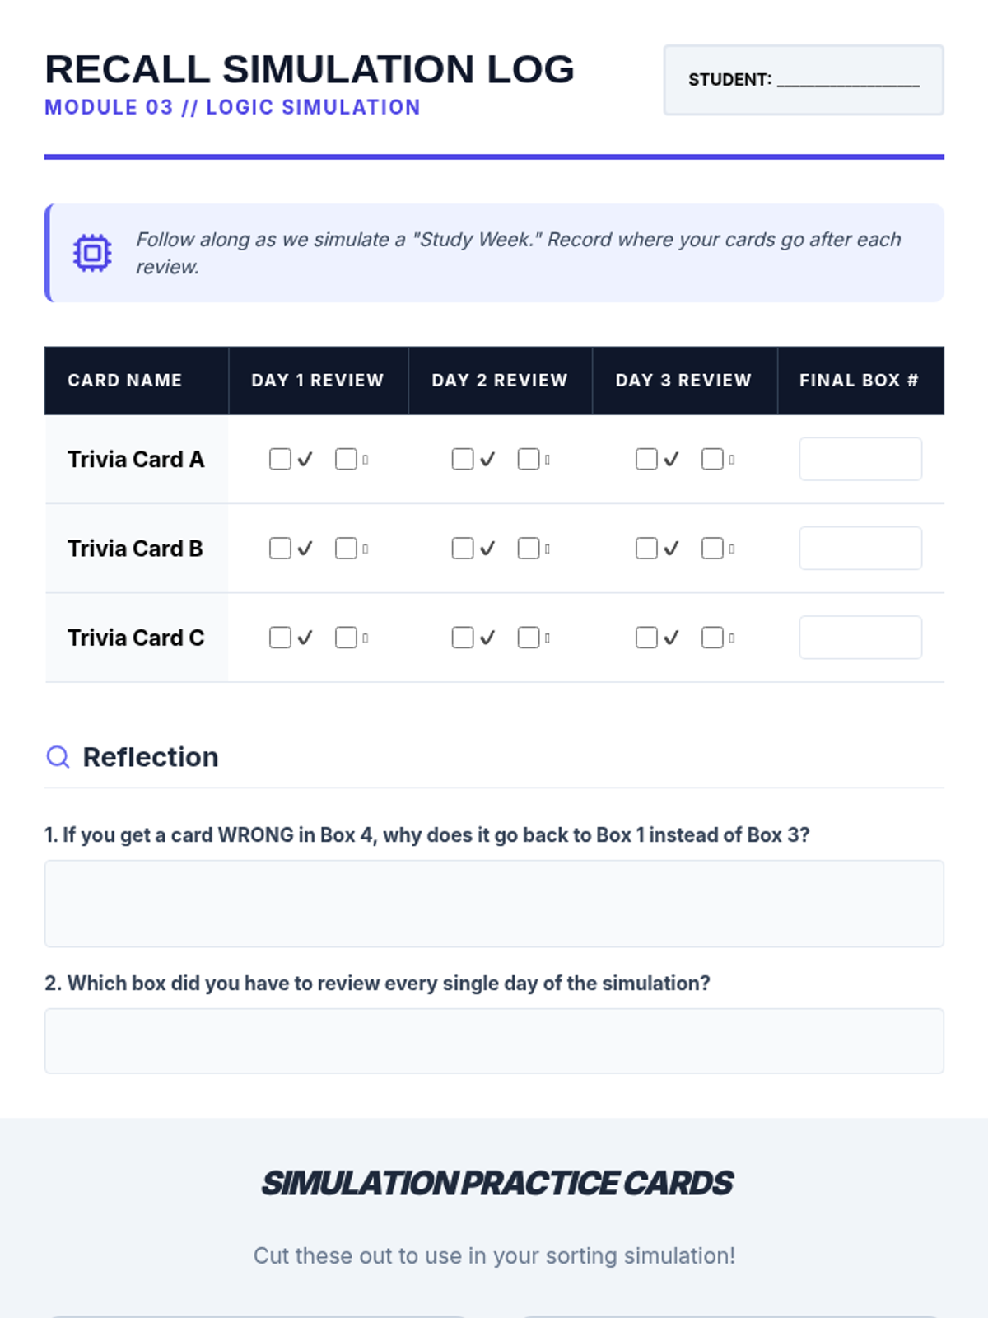This screenshot has height=1318, width=988.
Task: Tick Trivia Card A Day 1 checkmark box
Action: click(280, 459)
